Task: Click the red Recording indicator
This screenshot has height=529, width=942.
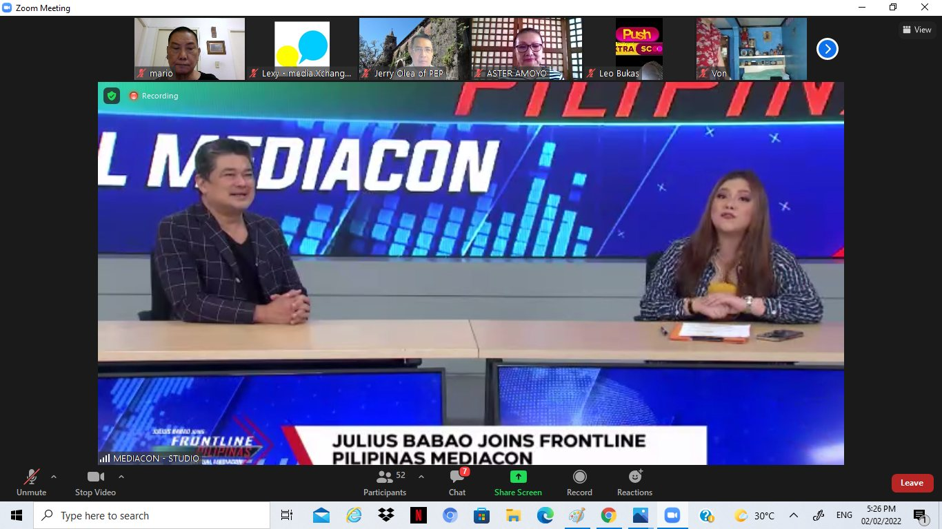Action: click(x=154, y=96)
